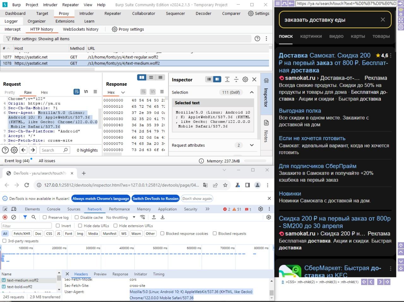The height and width of the screenshot is (302, 404).
Task: Click Switch DevTools to Russian button
Action: pyautogui.click(x=155, y=199)
